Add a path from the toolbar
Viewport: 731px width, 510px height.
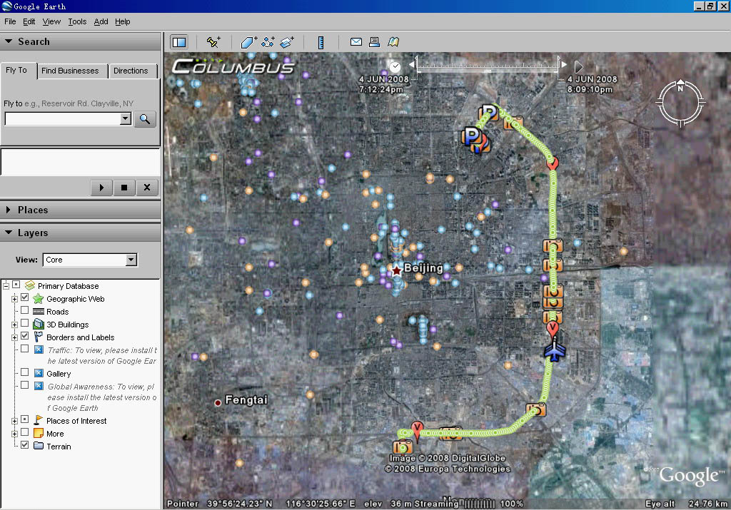point(268,42)
